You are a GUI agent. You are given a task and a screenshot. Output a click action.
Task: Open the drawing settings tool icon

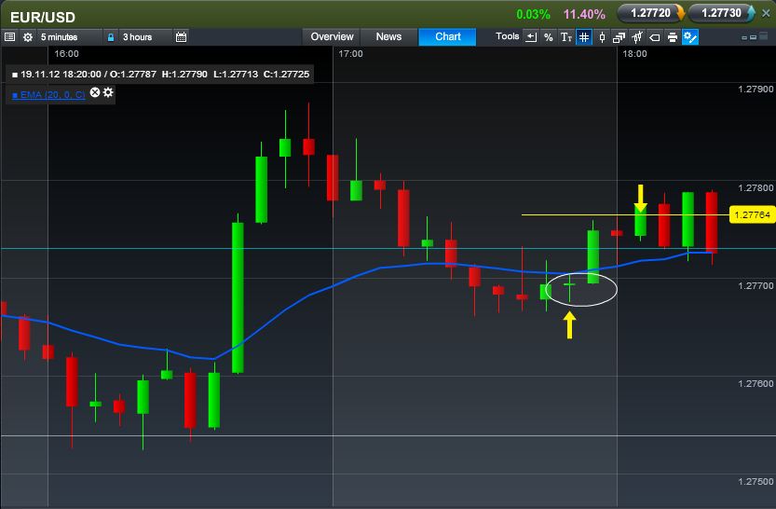pos(690,37)
